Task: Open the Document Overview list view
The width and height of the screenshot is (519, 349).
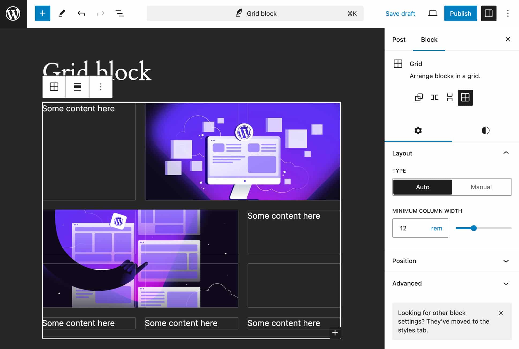Action: [x=120, y=13]
